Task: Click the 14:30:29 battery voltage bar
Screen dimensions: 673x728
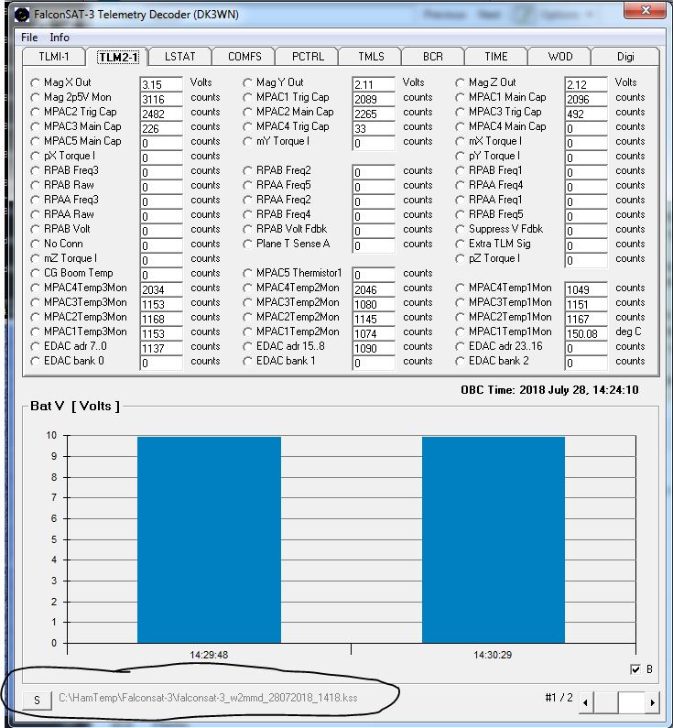Action: click(x=494, y=539)
